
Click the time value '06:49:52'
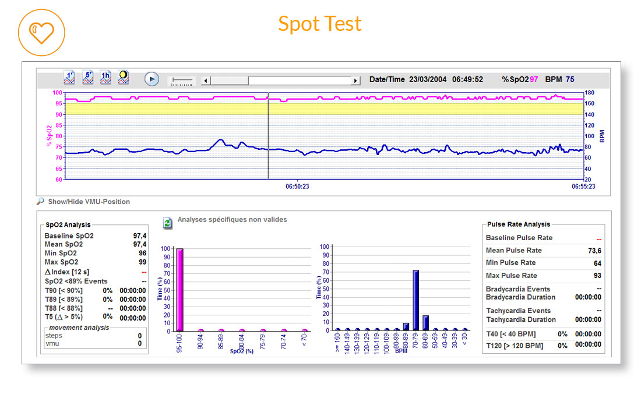tap(467, 79)
